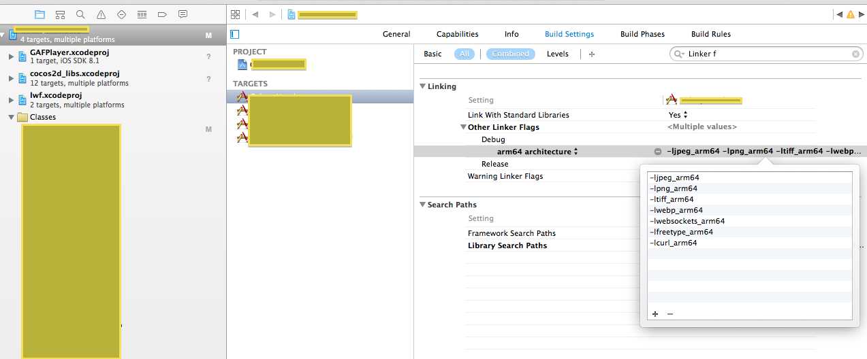Viewport: 867px width, 359px height.
Task: Click the yellow warning issue icon
Action: coord(850,14)
